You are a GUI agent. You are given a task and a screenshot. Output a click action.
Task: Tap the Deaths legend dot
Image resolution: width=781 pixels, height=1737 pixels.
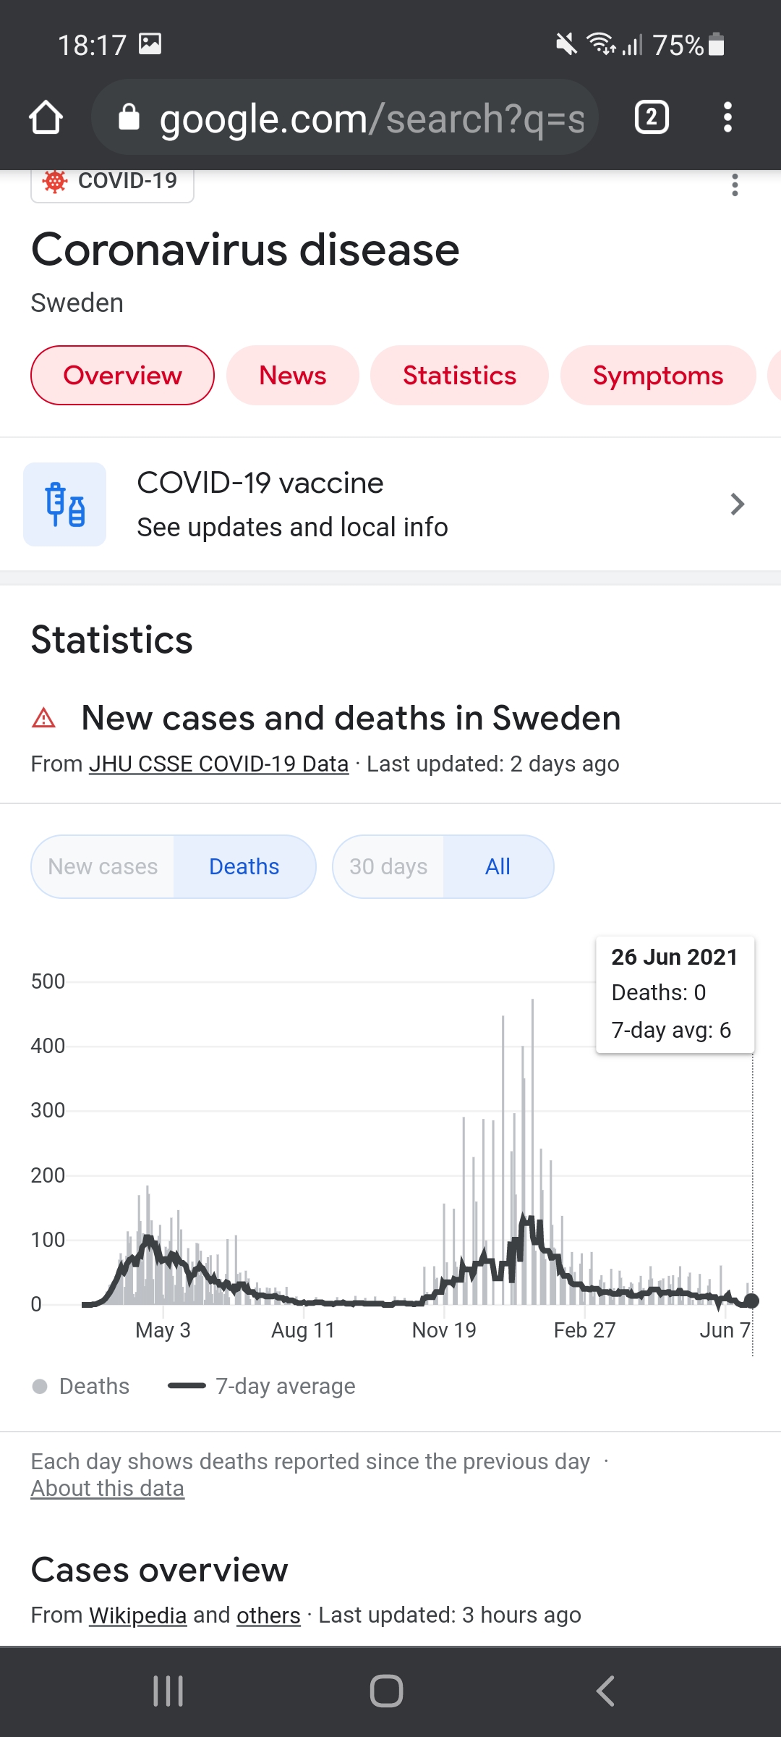[x=40, y=1386]
